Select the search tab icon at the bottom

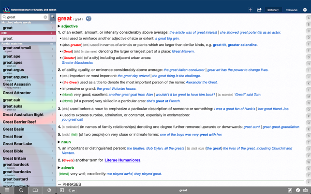[21, 190]
